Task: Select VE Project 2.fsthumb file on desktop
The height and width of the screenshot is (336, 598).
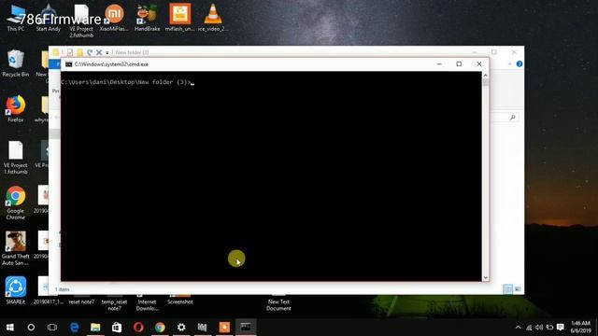Action: click(81, 21)
